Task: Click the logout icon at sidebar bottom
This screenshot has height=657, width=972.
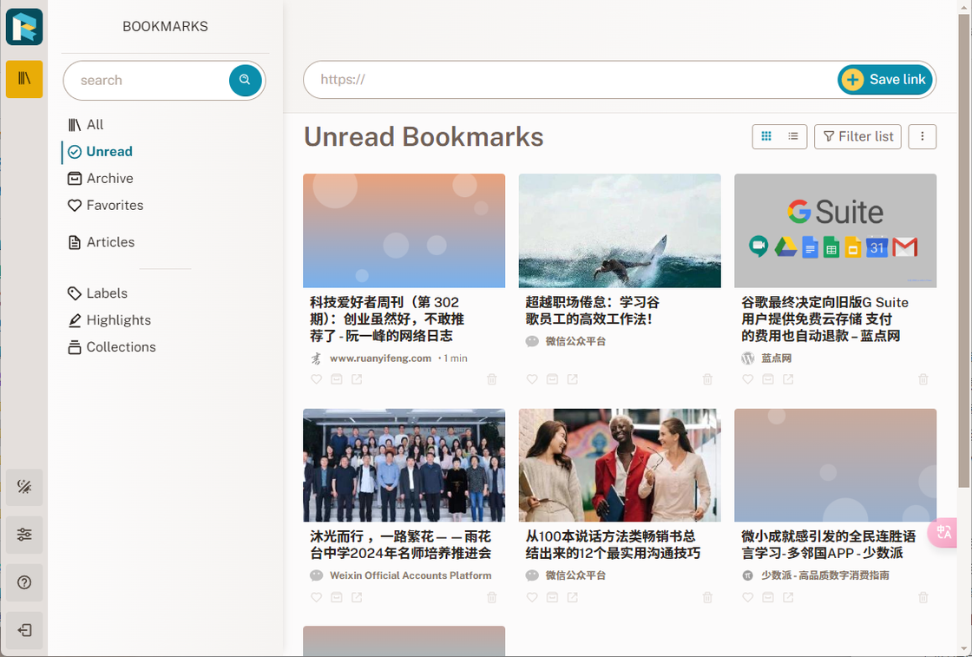Action: click(24, 630)
